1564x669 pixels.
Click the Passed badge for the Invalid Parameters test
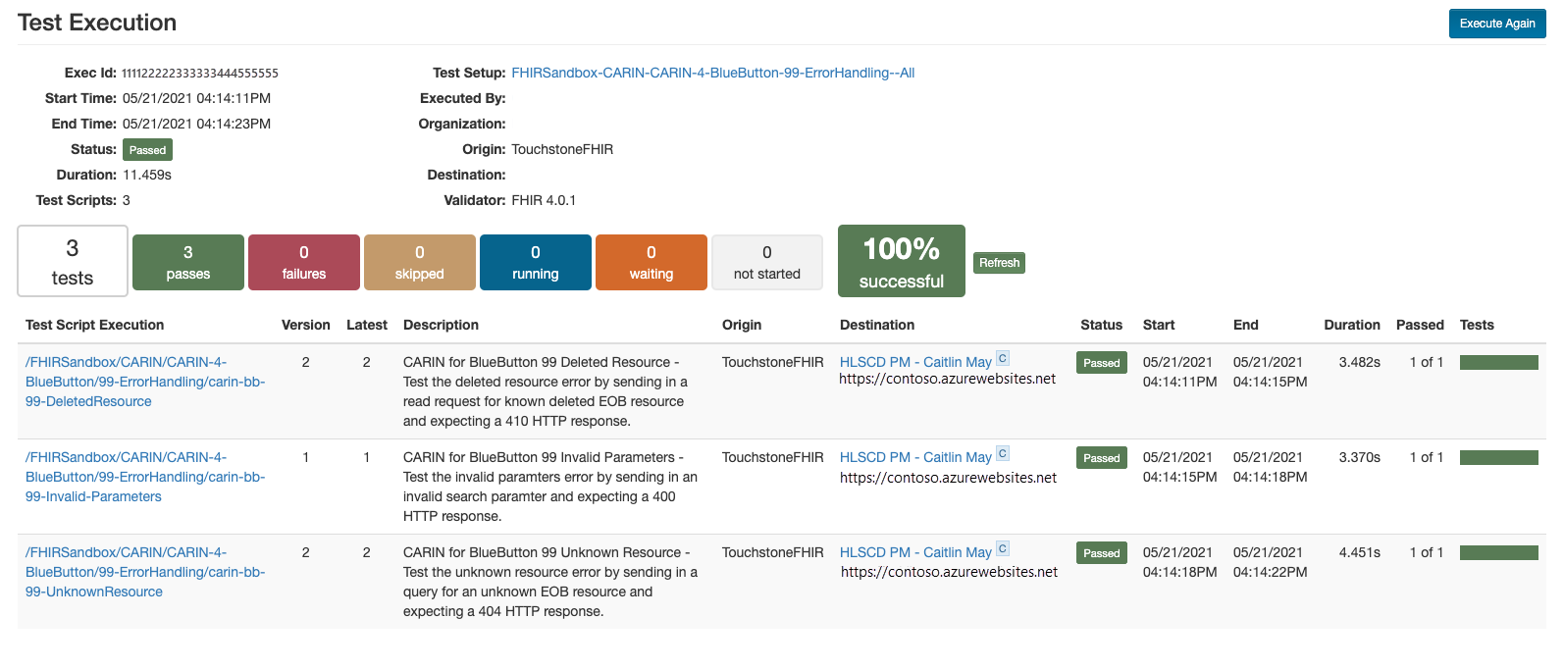[1101, 457]
